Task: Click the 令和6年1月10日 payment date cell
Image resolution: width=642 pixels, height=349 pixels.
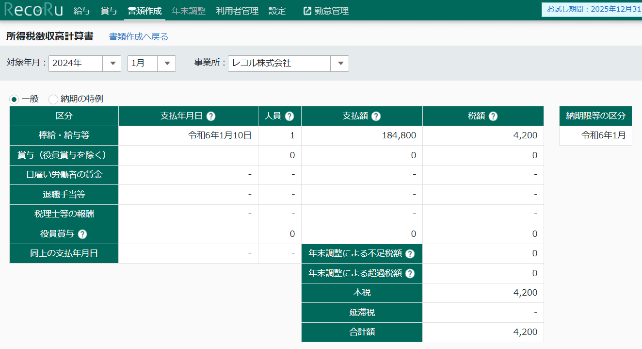Action: (x=188, y=135)
